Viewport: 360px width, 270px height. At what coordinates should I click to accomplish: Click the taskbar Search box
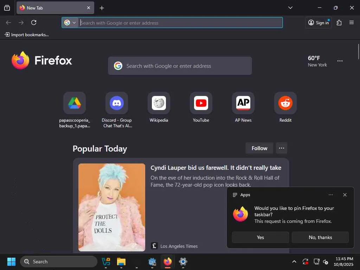pos(59,262)
